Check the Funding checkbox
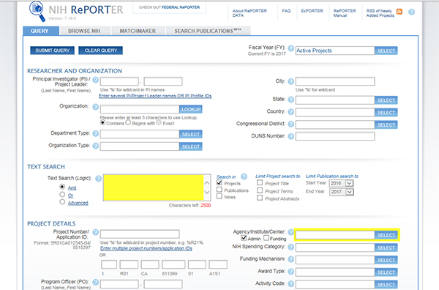439x290 pixels. (x=266, y=238)
